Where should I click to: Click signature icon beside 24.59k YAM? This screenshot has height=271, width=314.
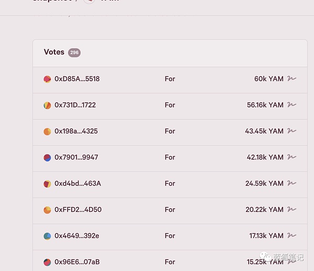click(292, 183)
